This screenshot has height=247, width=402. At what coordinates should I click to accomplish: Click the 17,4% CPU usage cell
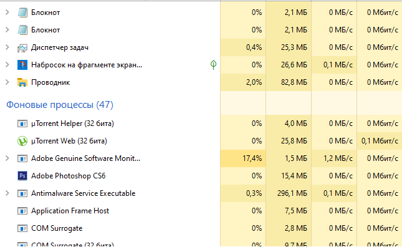243,158
